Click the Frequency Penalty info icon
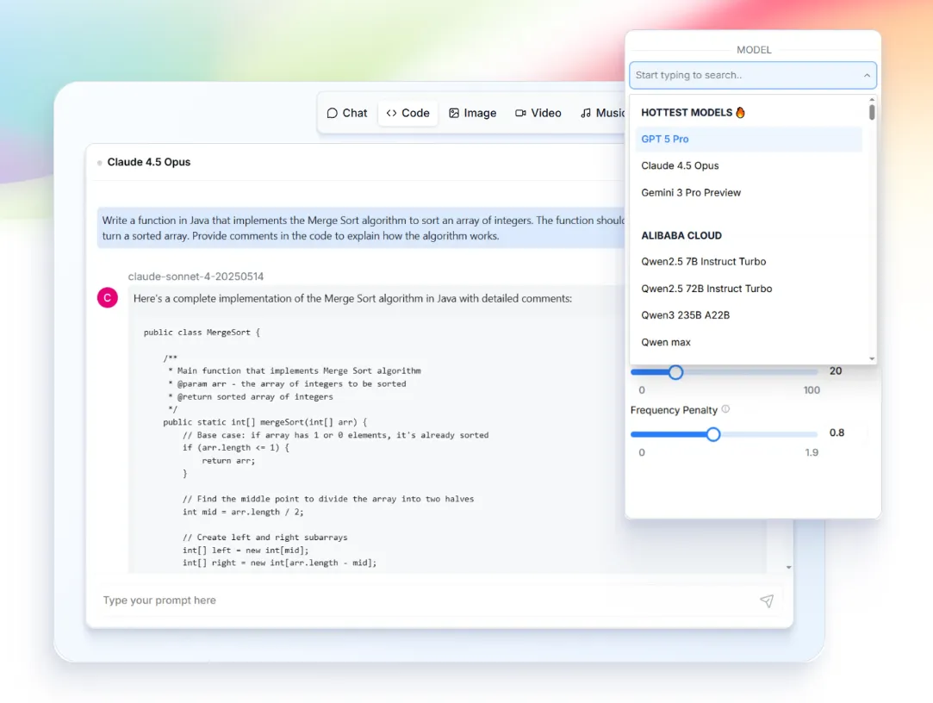Image resolution: width=933 pixels, height=703 pixels. [725, 409]
